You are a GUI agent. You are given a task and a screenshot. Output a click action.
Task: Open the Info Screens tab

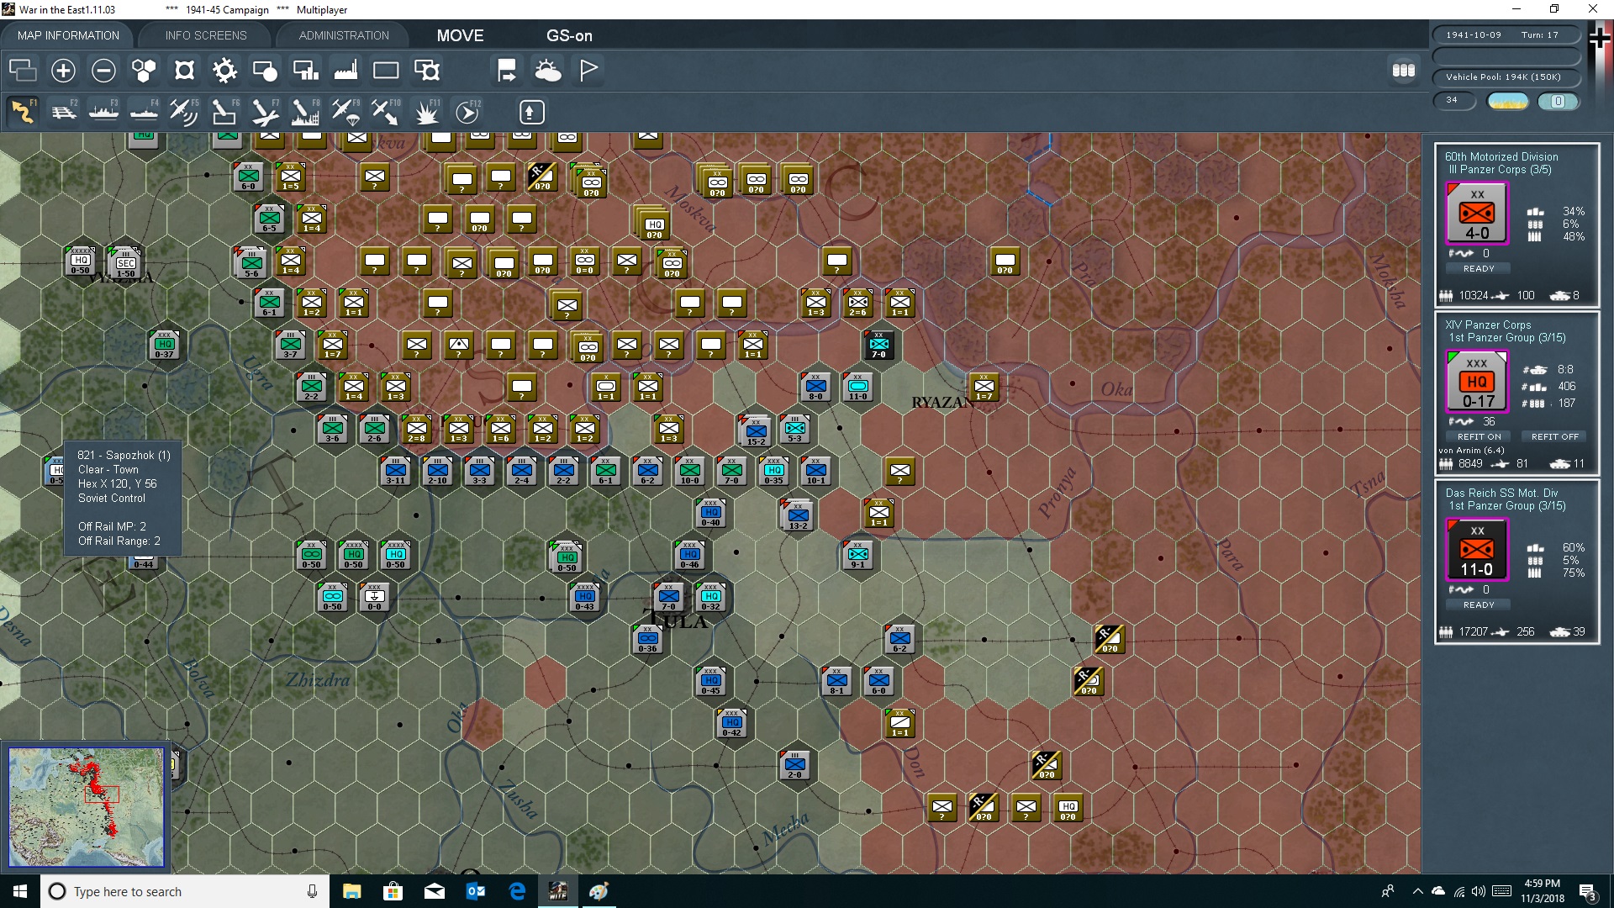tap(206, 35)
